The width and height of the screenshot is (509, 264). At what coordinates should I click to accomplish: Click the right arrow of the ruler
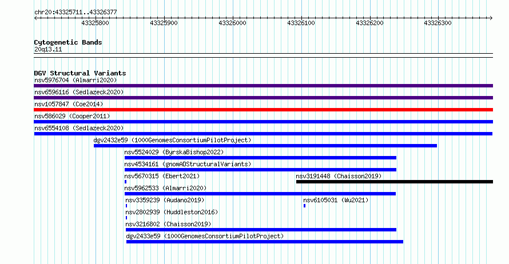[491, 18]
